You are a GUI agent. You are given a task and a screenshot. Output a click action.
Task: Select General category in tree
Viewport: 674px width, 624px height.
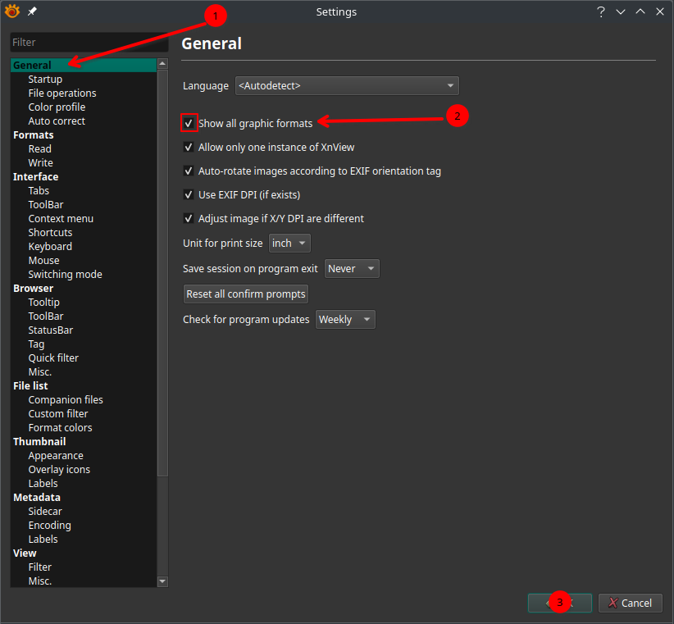pos(84,65)
